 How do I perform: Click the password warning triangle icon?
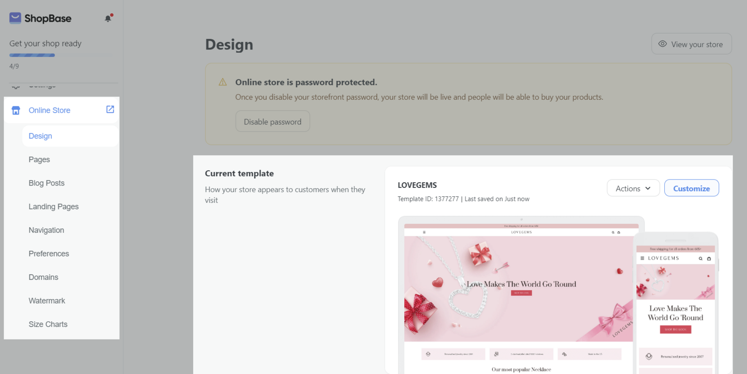coord(223,82)
